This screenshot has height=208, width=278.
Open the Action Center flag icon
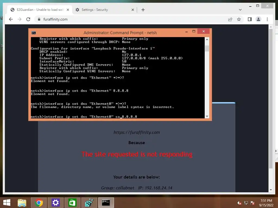pos(252,203)
